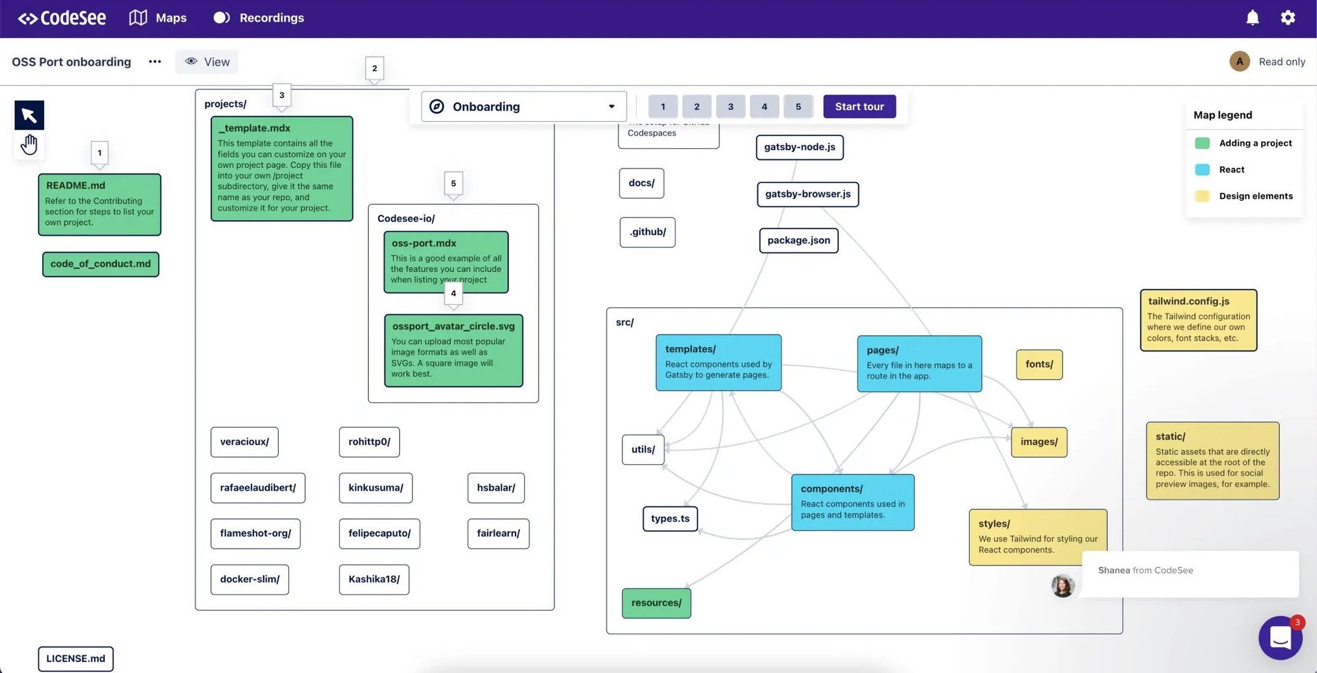Toggle View mode with the eye button

pyautogui.click(x=207, y=61)
